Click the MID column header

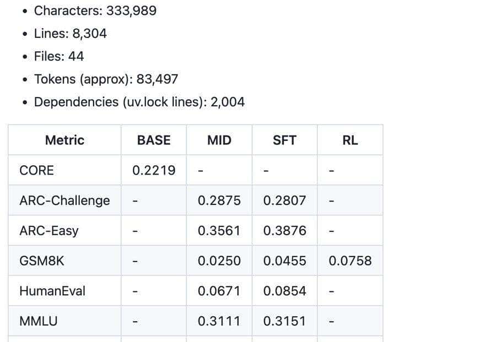[x=219, y=140]
